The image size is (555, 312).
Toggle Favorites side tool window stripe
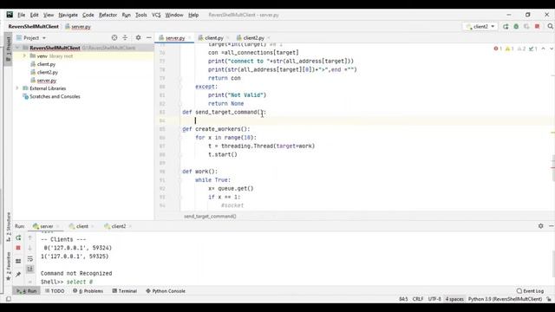pos(8,266)
